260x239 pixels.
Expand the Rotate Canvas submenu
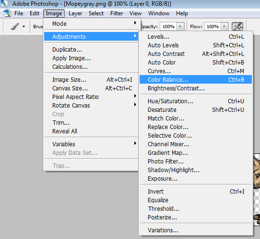91,106
